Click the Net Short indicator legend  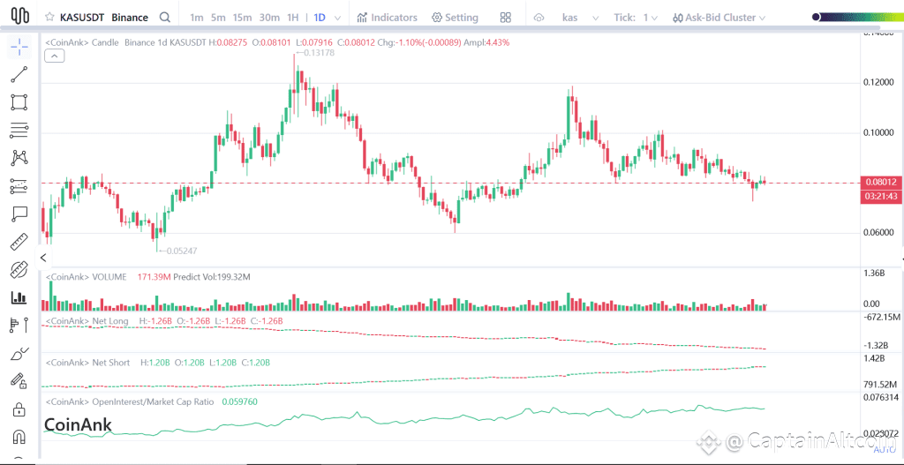pos(87,363)
